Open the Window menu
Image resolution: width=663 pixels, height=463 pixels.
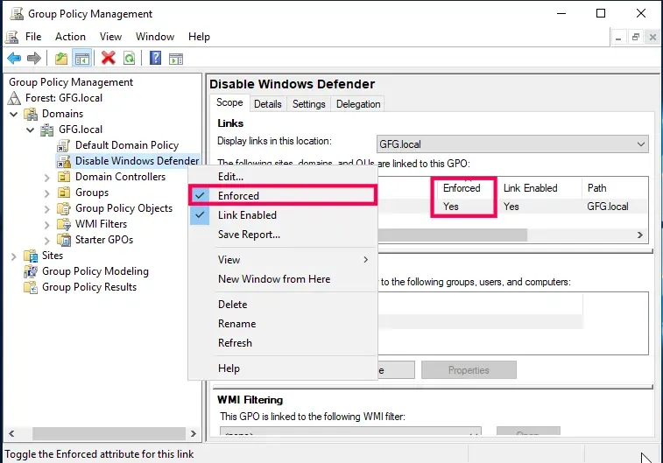155,37
